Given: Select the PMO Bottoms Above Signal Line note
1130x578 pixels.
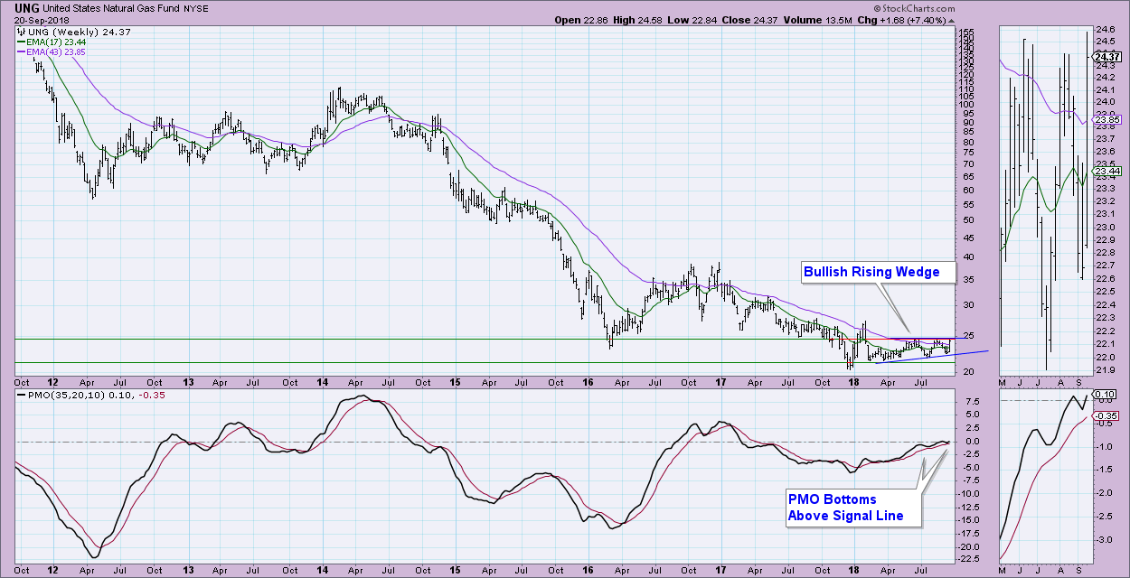Looking at the screenshot, I should click(843, 508).
